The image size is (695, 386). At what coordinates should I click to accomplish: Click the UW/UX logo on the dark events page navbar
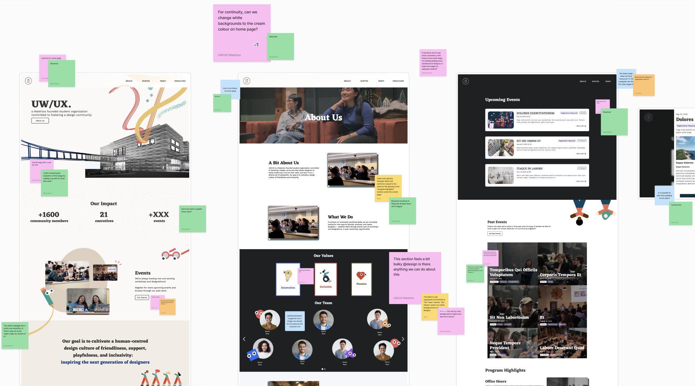466,81
